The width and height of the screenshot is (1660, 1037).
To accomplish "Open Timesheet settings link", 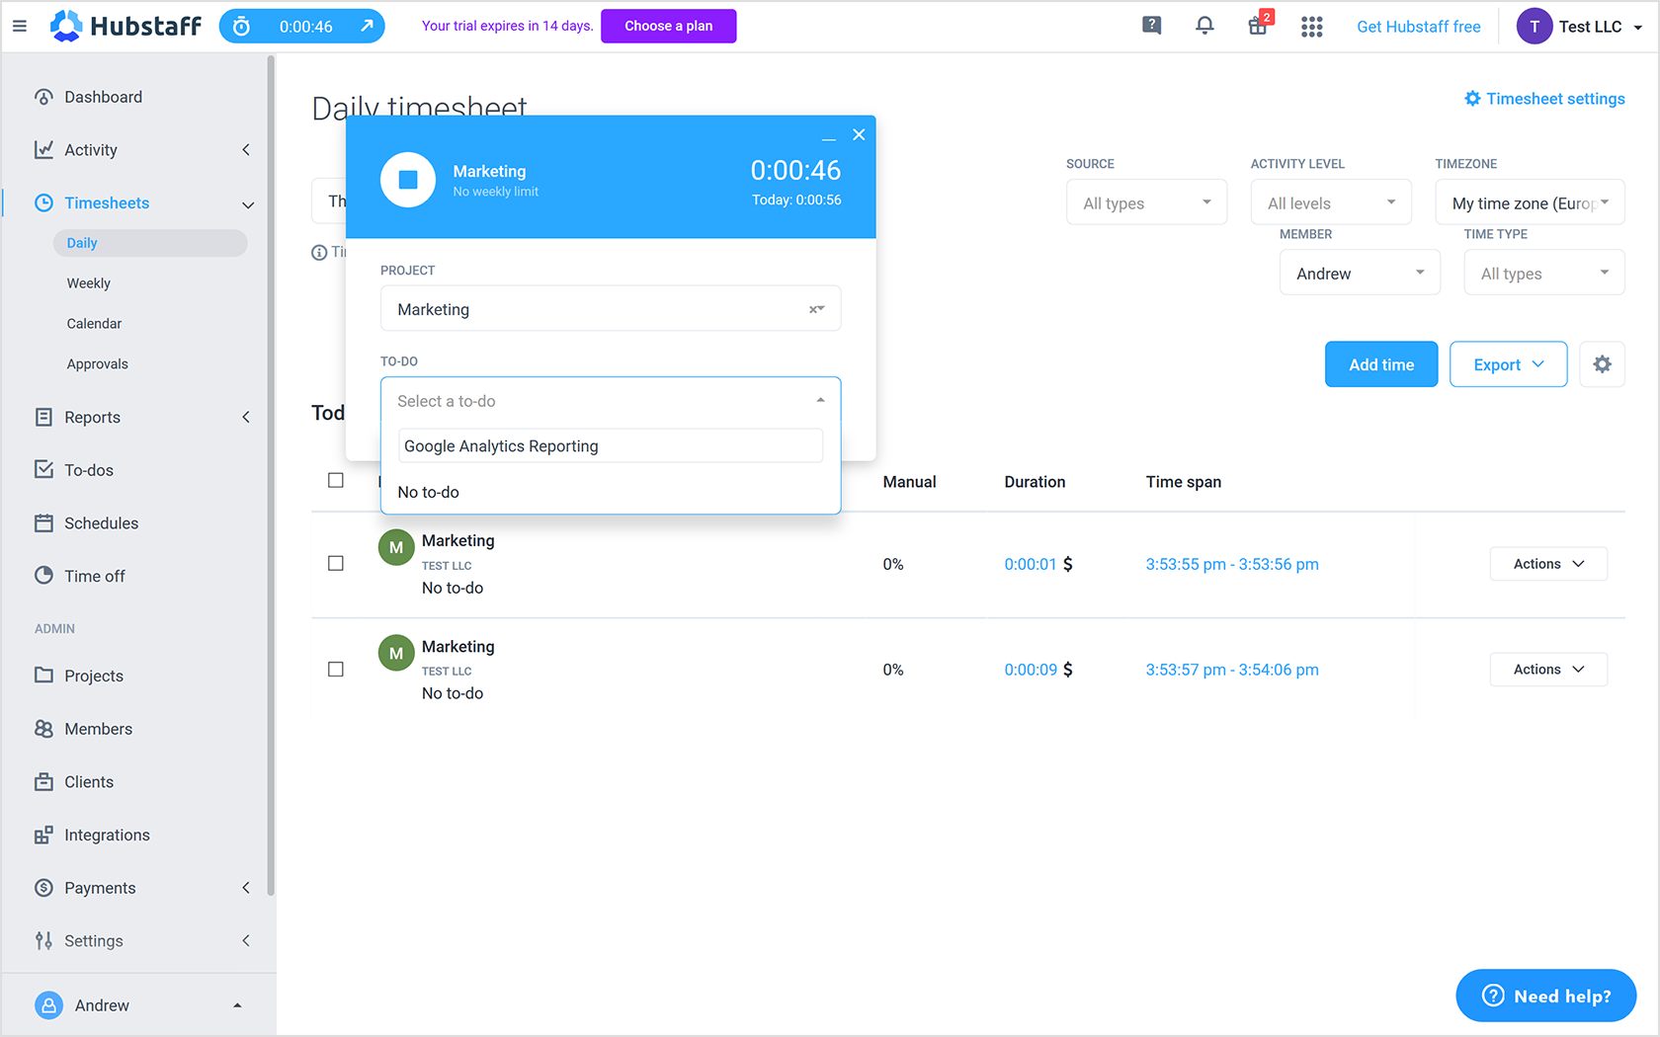I will [1544, 98].
